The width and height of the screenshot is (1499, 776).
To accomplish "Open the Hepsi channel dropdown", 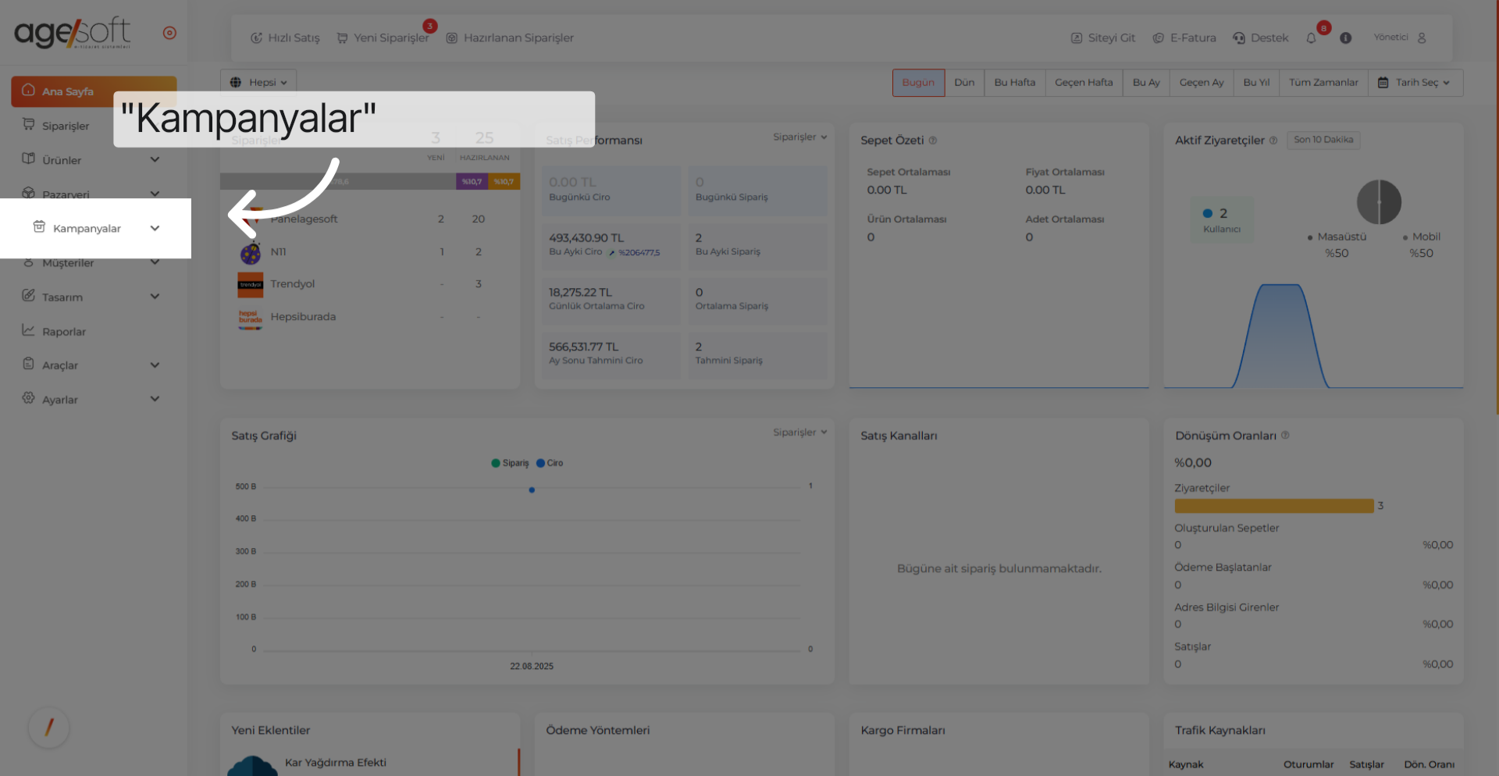I will pyautogui.click(x=258, y=82).
